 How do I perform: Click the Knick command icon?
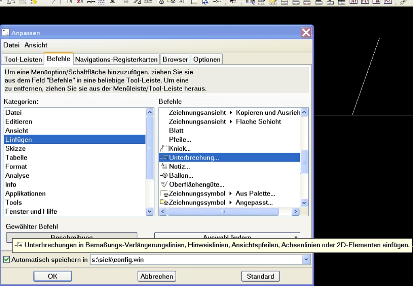point(164,149)
